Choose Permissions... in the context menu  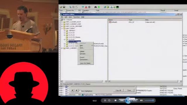[x=85, y=60]
